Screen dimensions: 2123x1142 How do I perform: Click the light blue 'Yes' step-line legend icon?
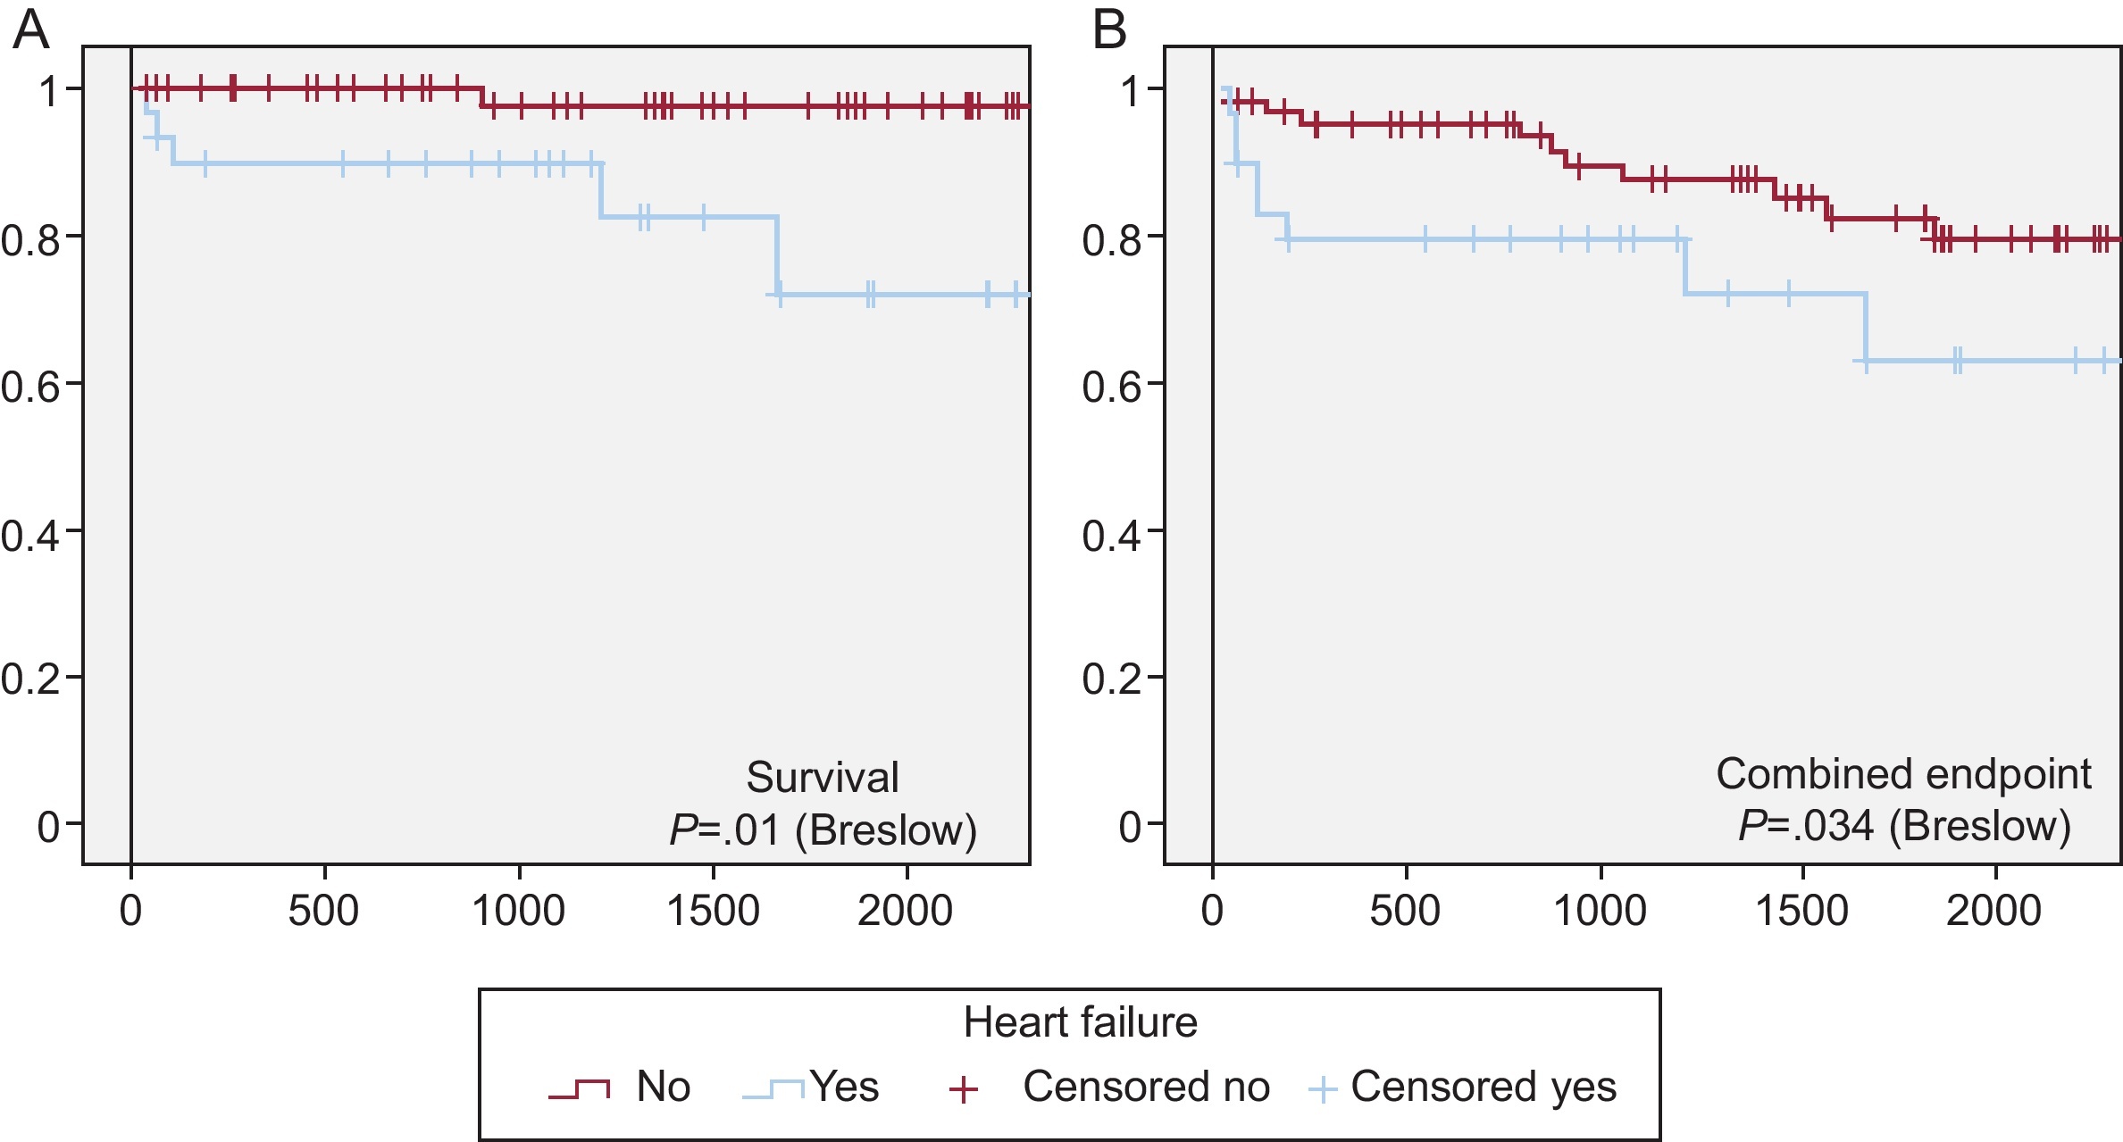pyautogui.click(x=773, y=1088)
